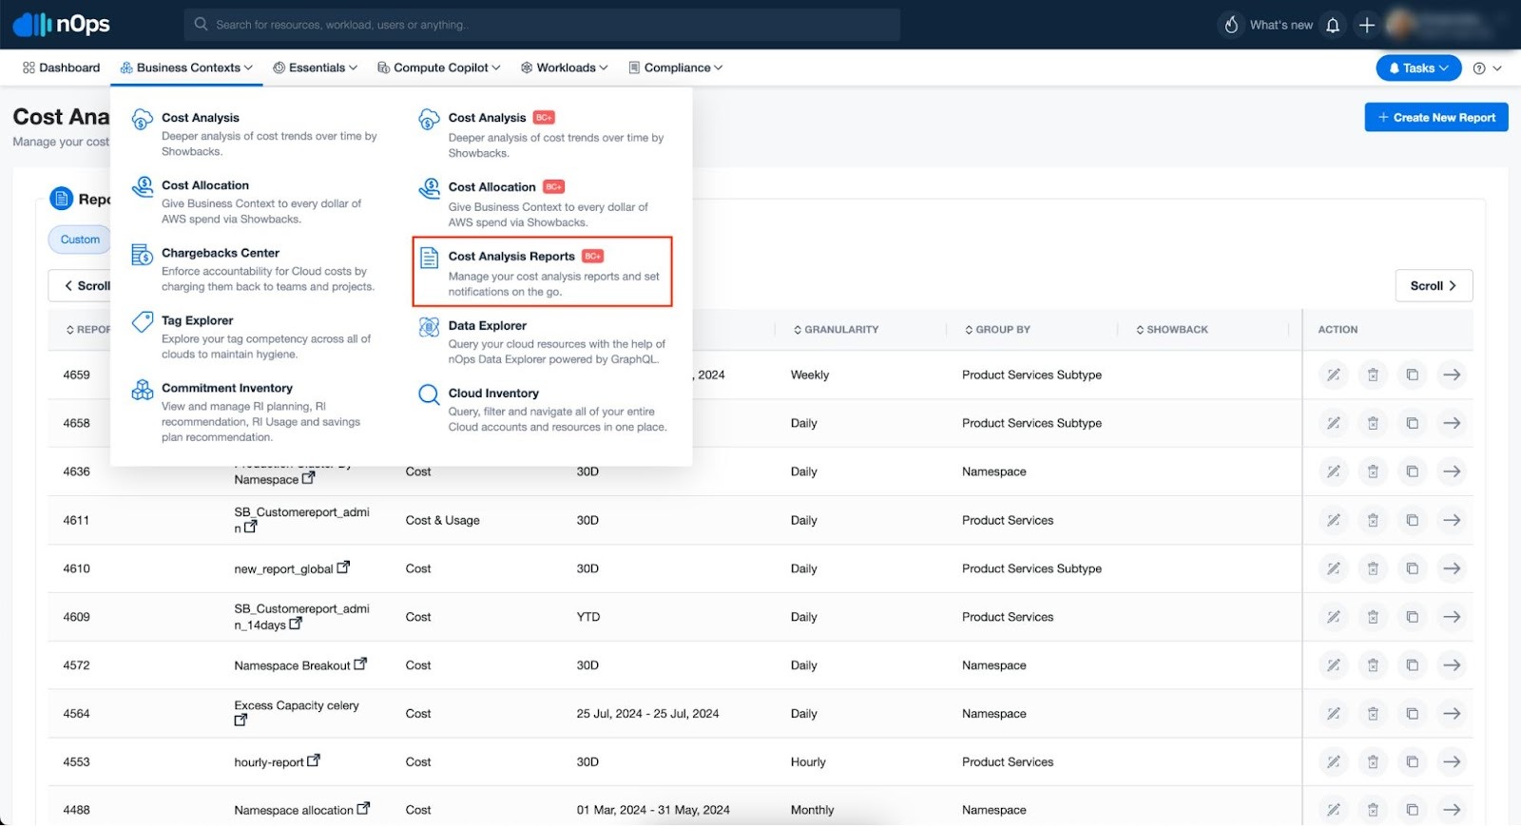Viewport: 1521px width, 826px height.
Task: Delete report 4658 using trash icon
Action: 1373,423
